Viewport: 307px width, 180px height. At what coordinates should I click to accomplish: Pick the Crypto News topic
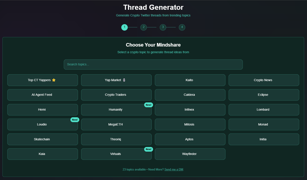[x=264, y=80]
